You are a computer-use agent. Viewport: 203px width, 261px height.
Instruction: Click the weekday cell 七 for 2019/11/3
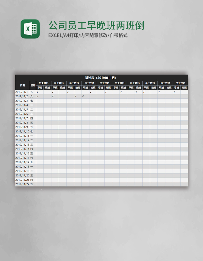click(x=31, y=100)
